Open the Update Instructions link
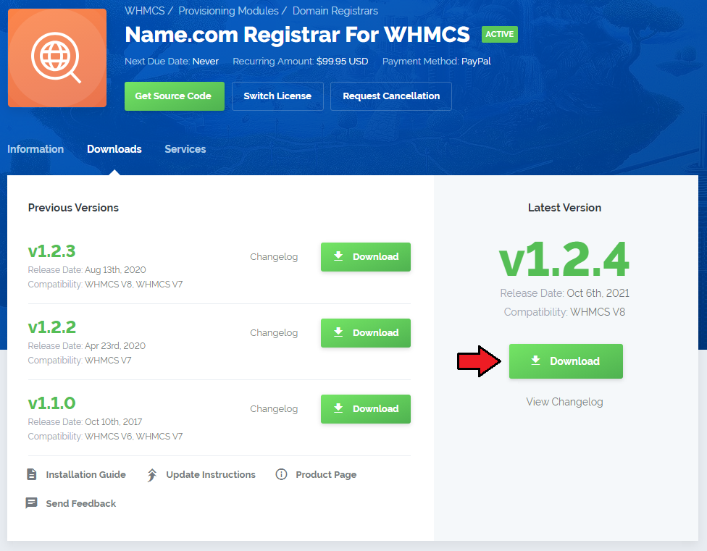 tap(211, 474)
